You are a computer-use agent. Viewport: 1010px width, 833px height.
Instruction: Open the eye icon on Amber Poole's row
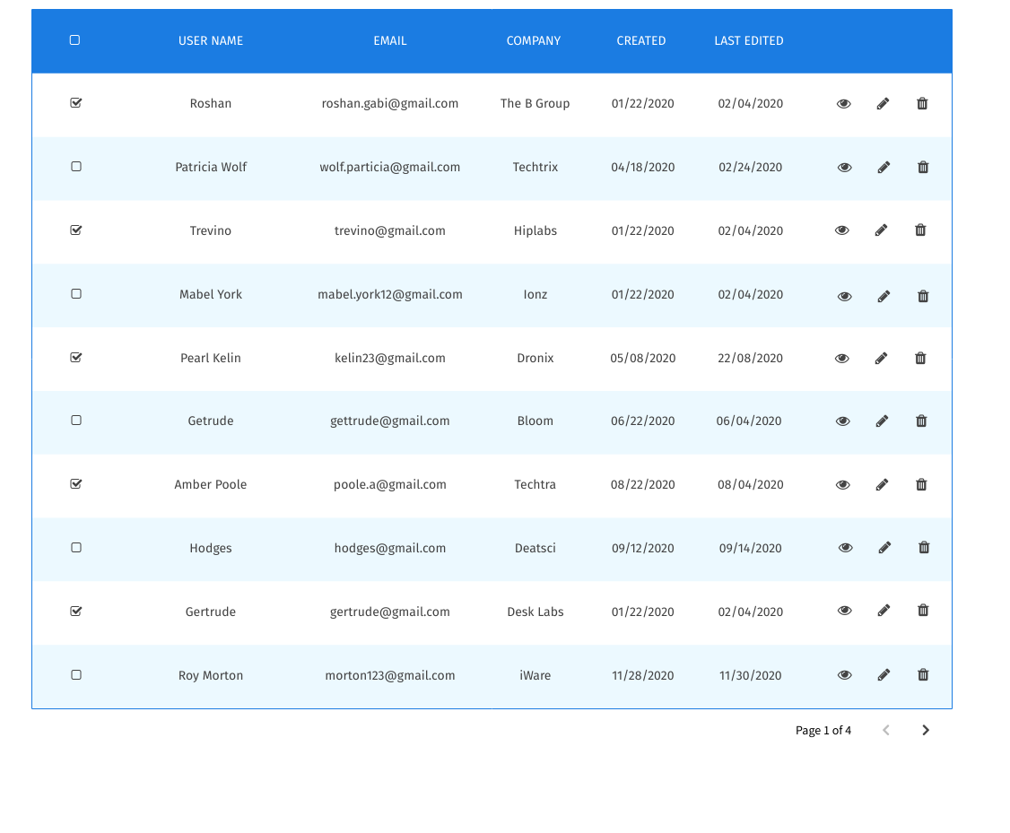[843, 484]
